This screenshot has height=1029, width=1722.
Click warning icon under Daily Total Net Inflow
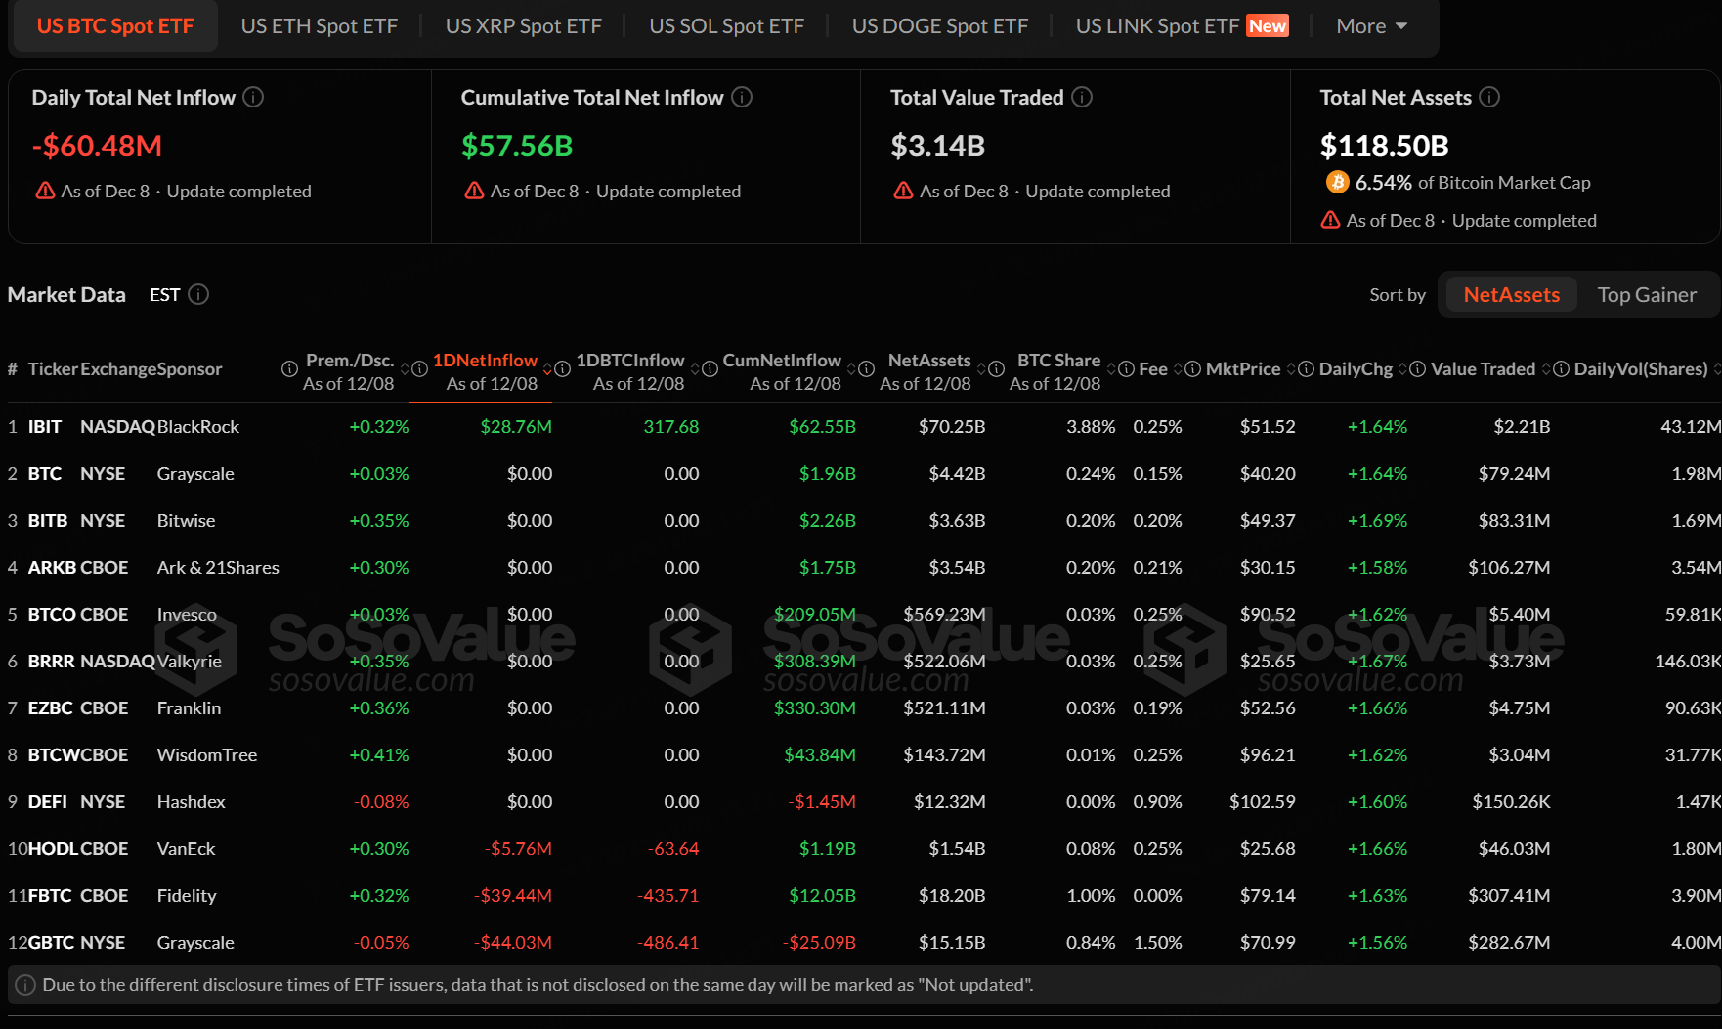coord(45,191)
